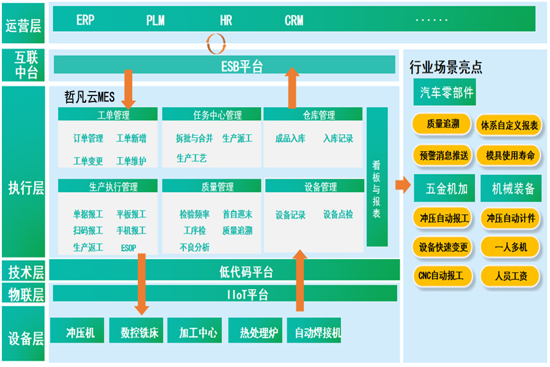Click the CRM module icon
The width and height of the screenshot is (550, 367).
pos(295,20)
